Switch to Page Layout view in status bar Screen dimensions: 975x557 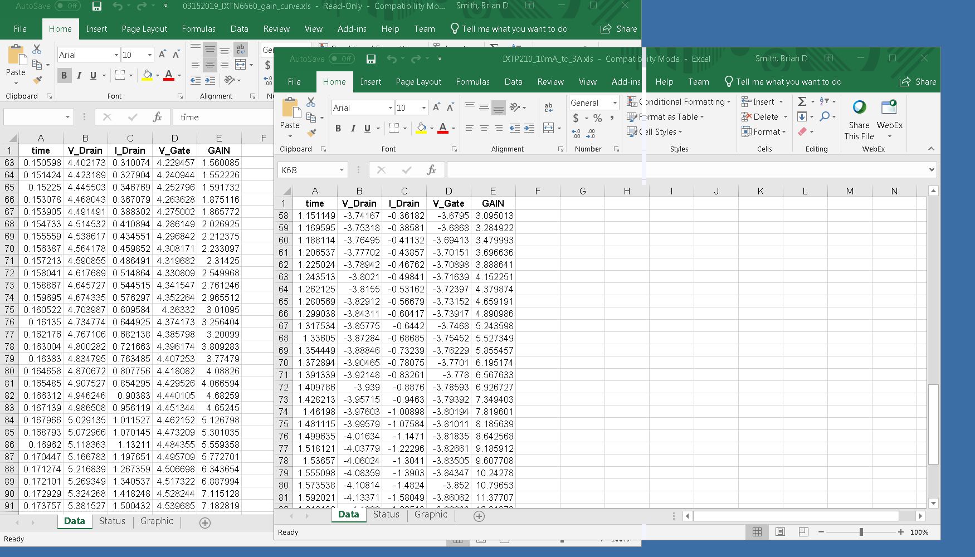click(780, 532)
